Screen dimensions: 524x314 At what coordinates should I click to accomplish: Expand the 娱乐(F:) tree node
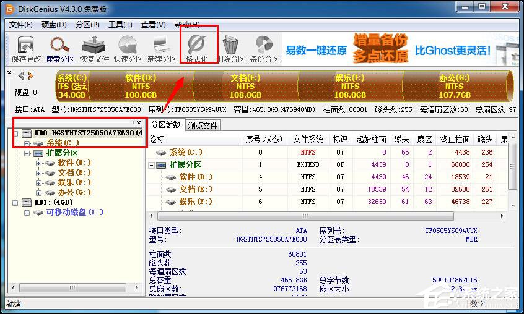pyautogui.click(x=39, y=183)
